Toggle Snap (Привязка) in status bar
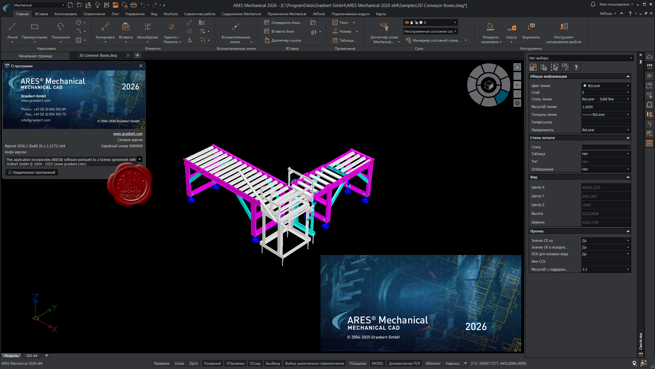 (x=161, y=363)
